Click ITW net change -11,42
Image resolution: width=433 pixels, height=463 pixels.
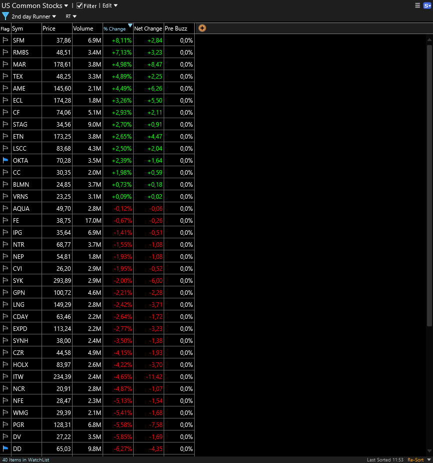click(x=154, y=376)
